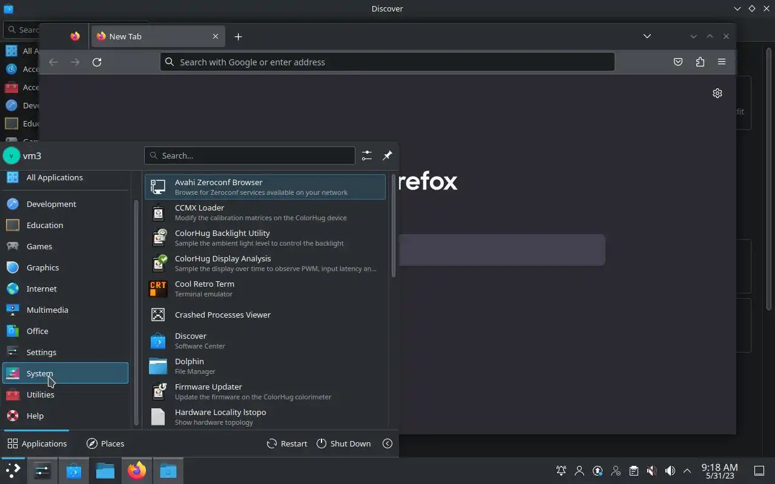Select the Graphics category
The image size is (775, 484).
pos(65,267)
